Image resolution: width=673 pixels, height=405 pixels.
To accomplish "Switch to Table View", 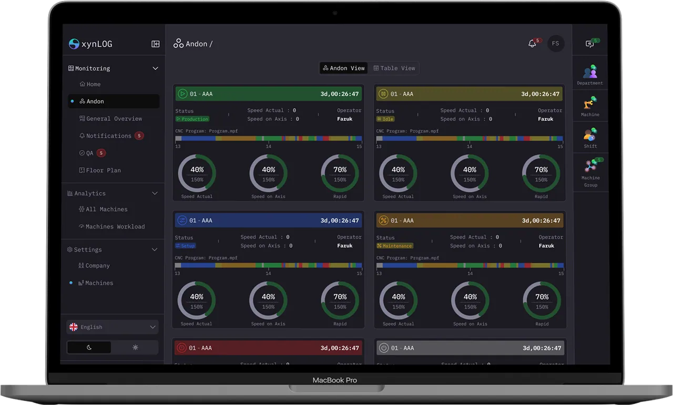I will (x=393, y=68).
